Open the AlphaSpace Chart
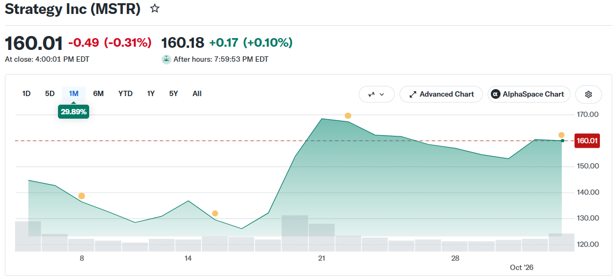Screen dimensions: 616x277 pyautogui.click(x=529, y=94)
